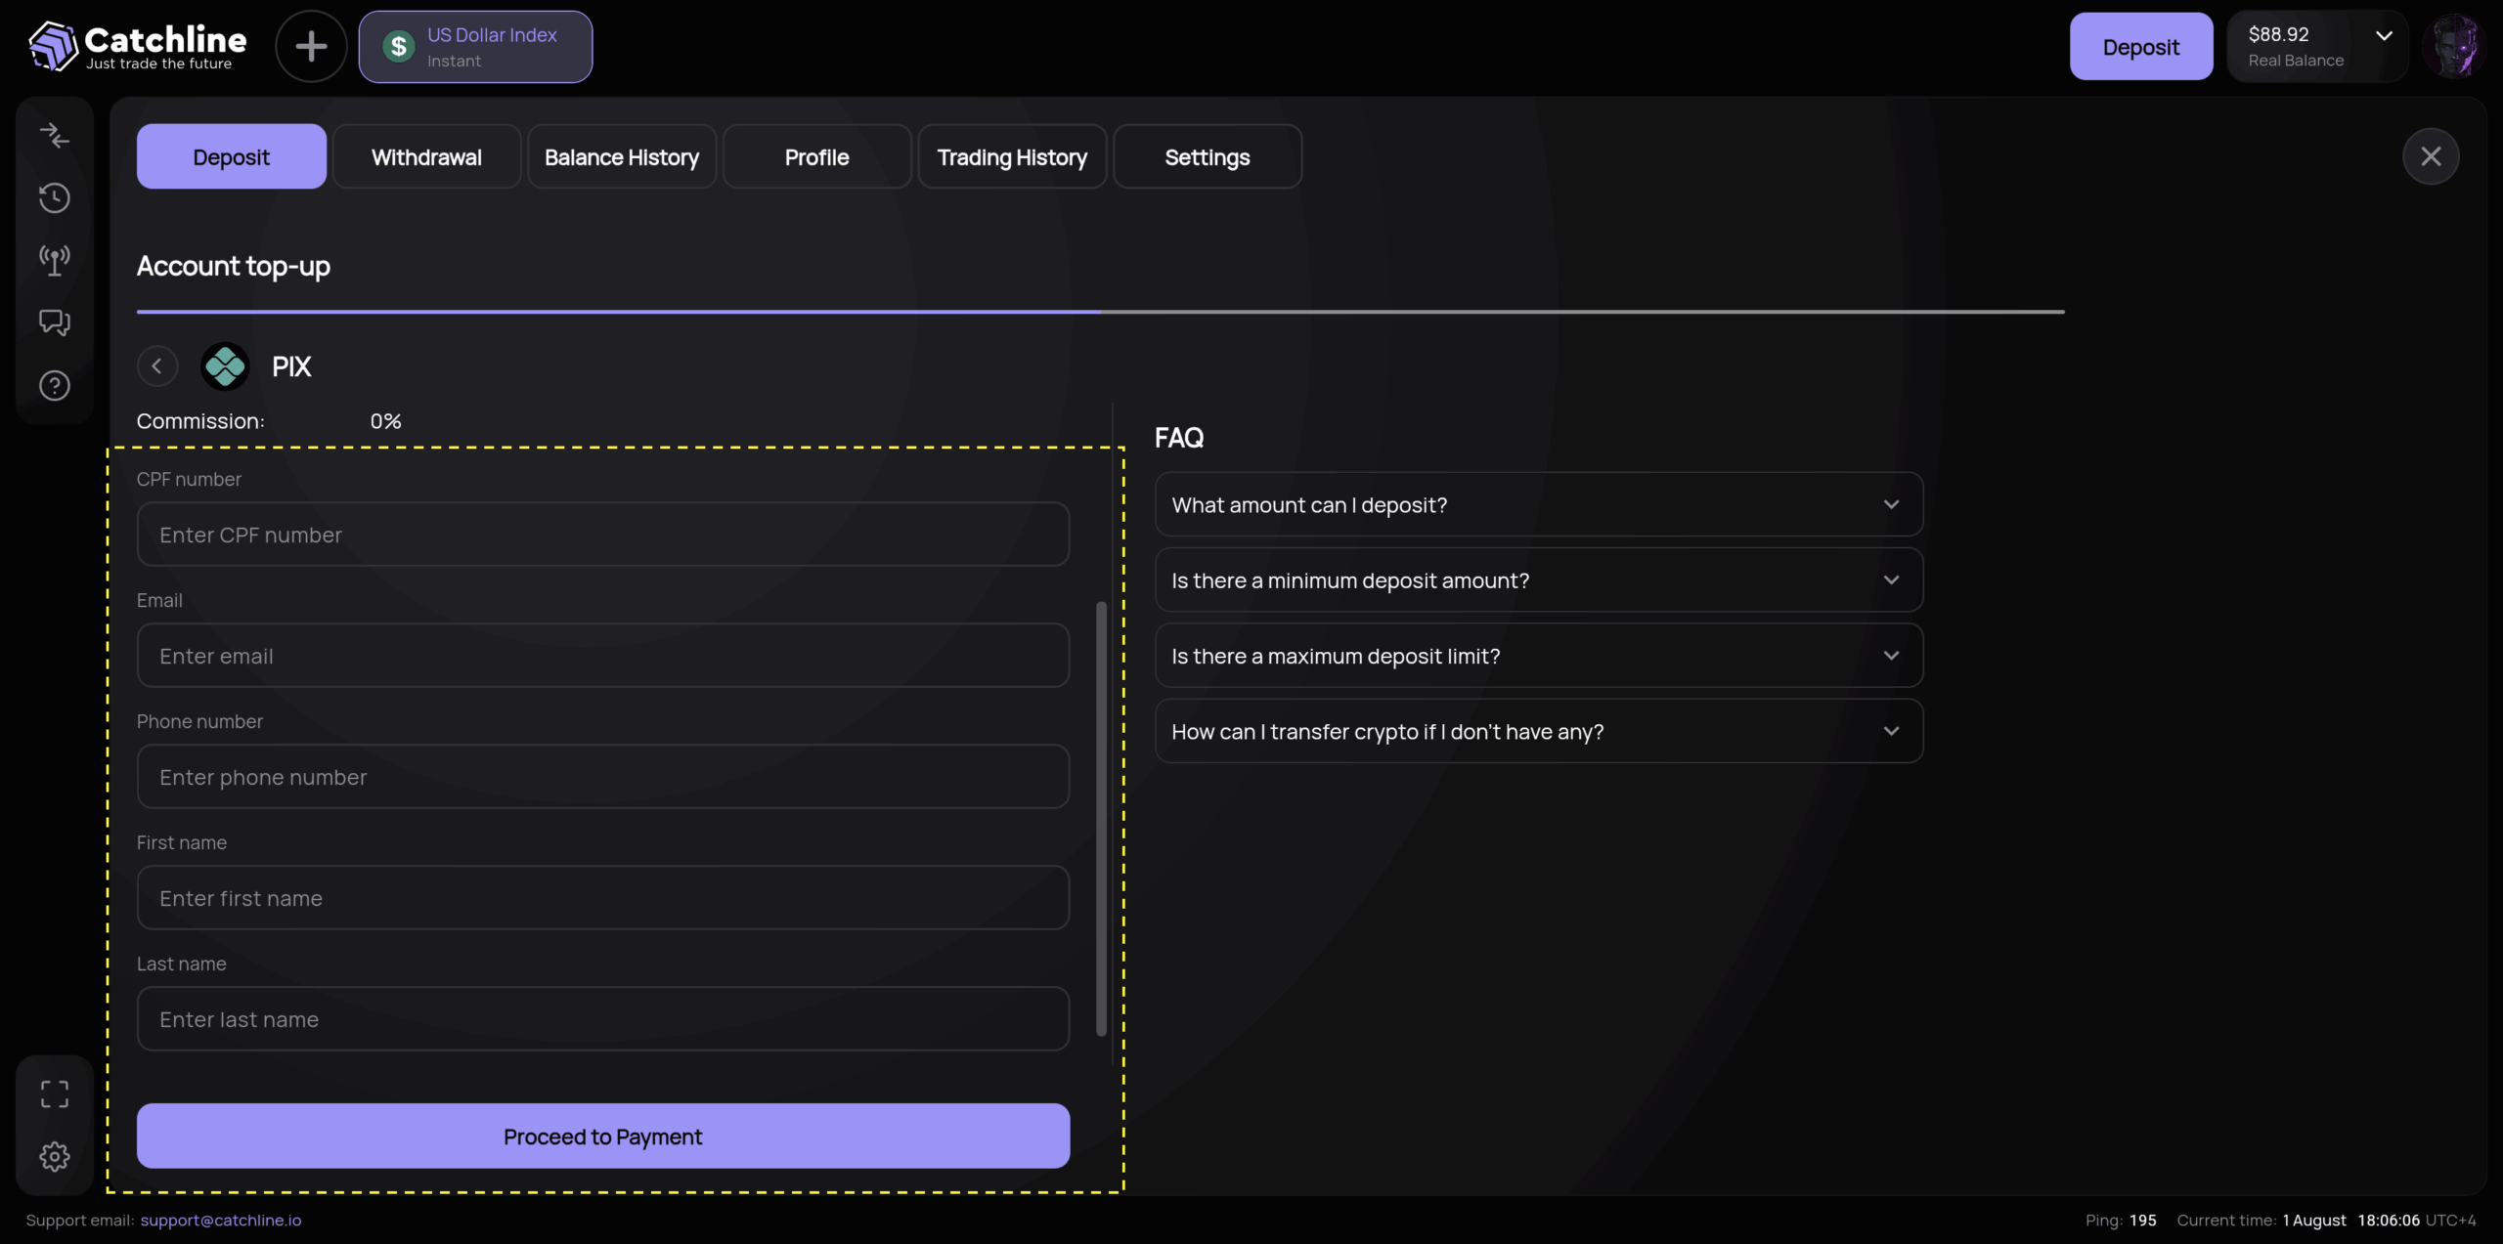Focus the Last name field
This screenshot has width=2503, height=1244.
tap(603, 1019)
